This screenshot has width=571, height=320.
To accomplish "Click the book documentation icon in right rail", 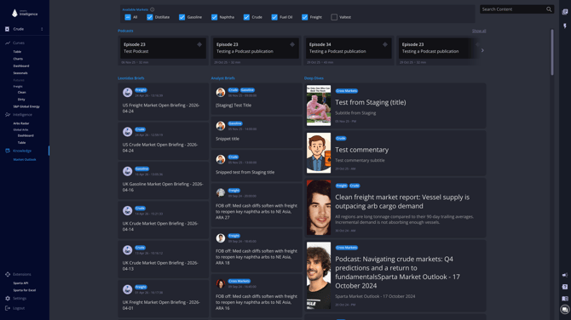I will 565,299.
